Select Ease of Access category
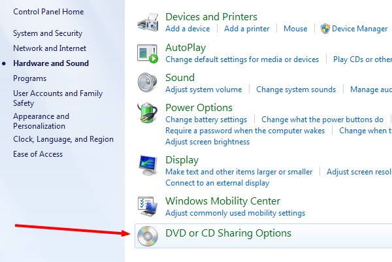 [x=38, y=154]
